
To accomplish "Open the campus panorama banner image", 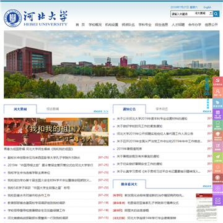I will coord(111,64).
